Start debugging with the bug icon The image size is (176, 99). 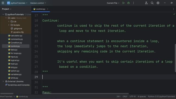pyautogui.click(x=128, y=3)
